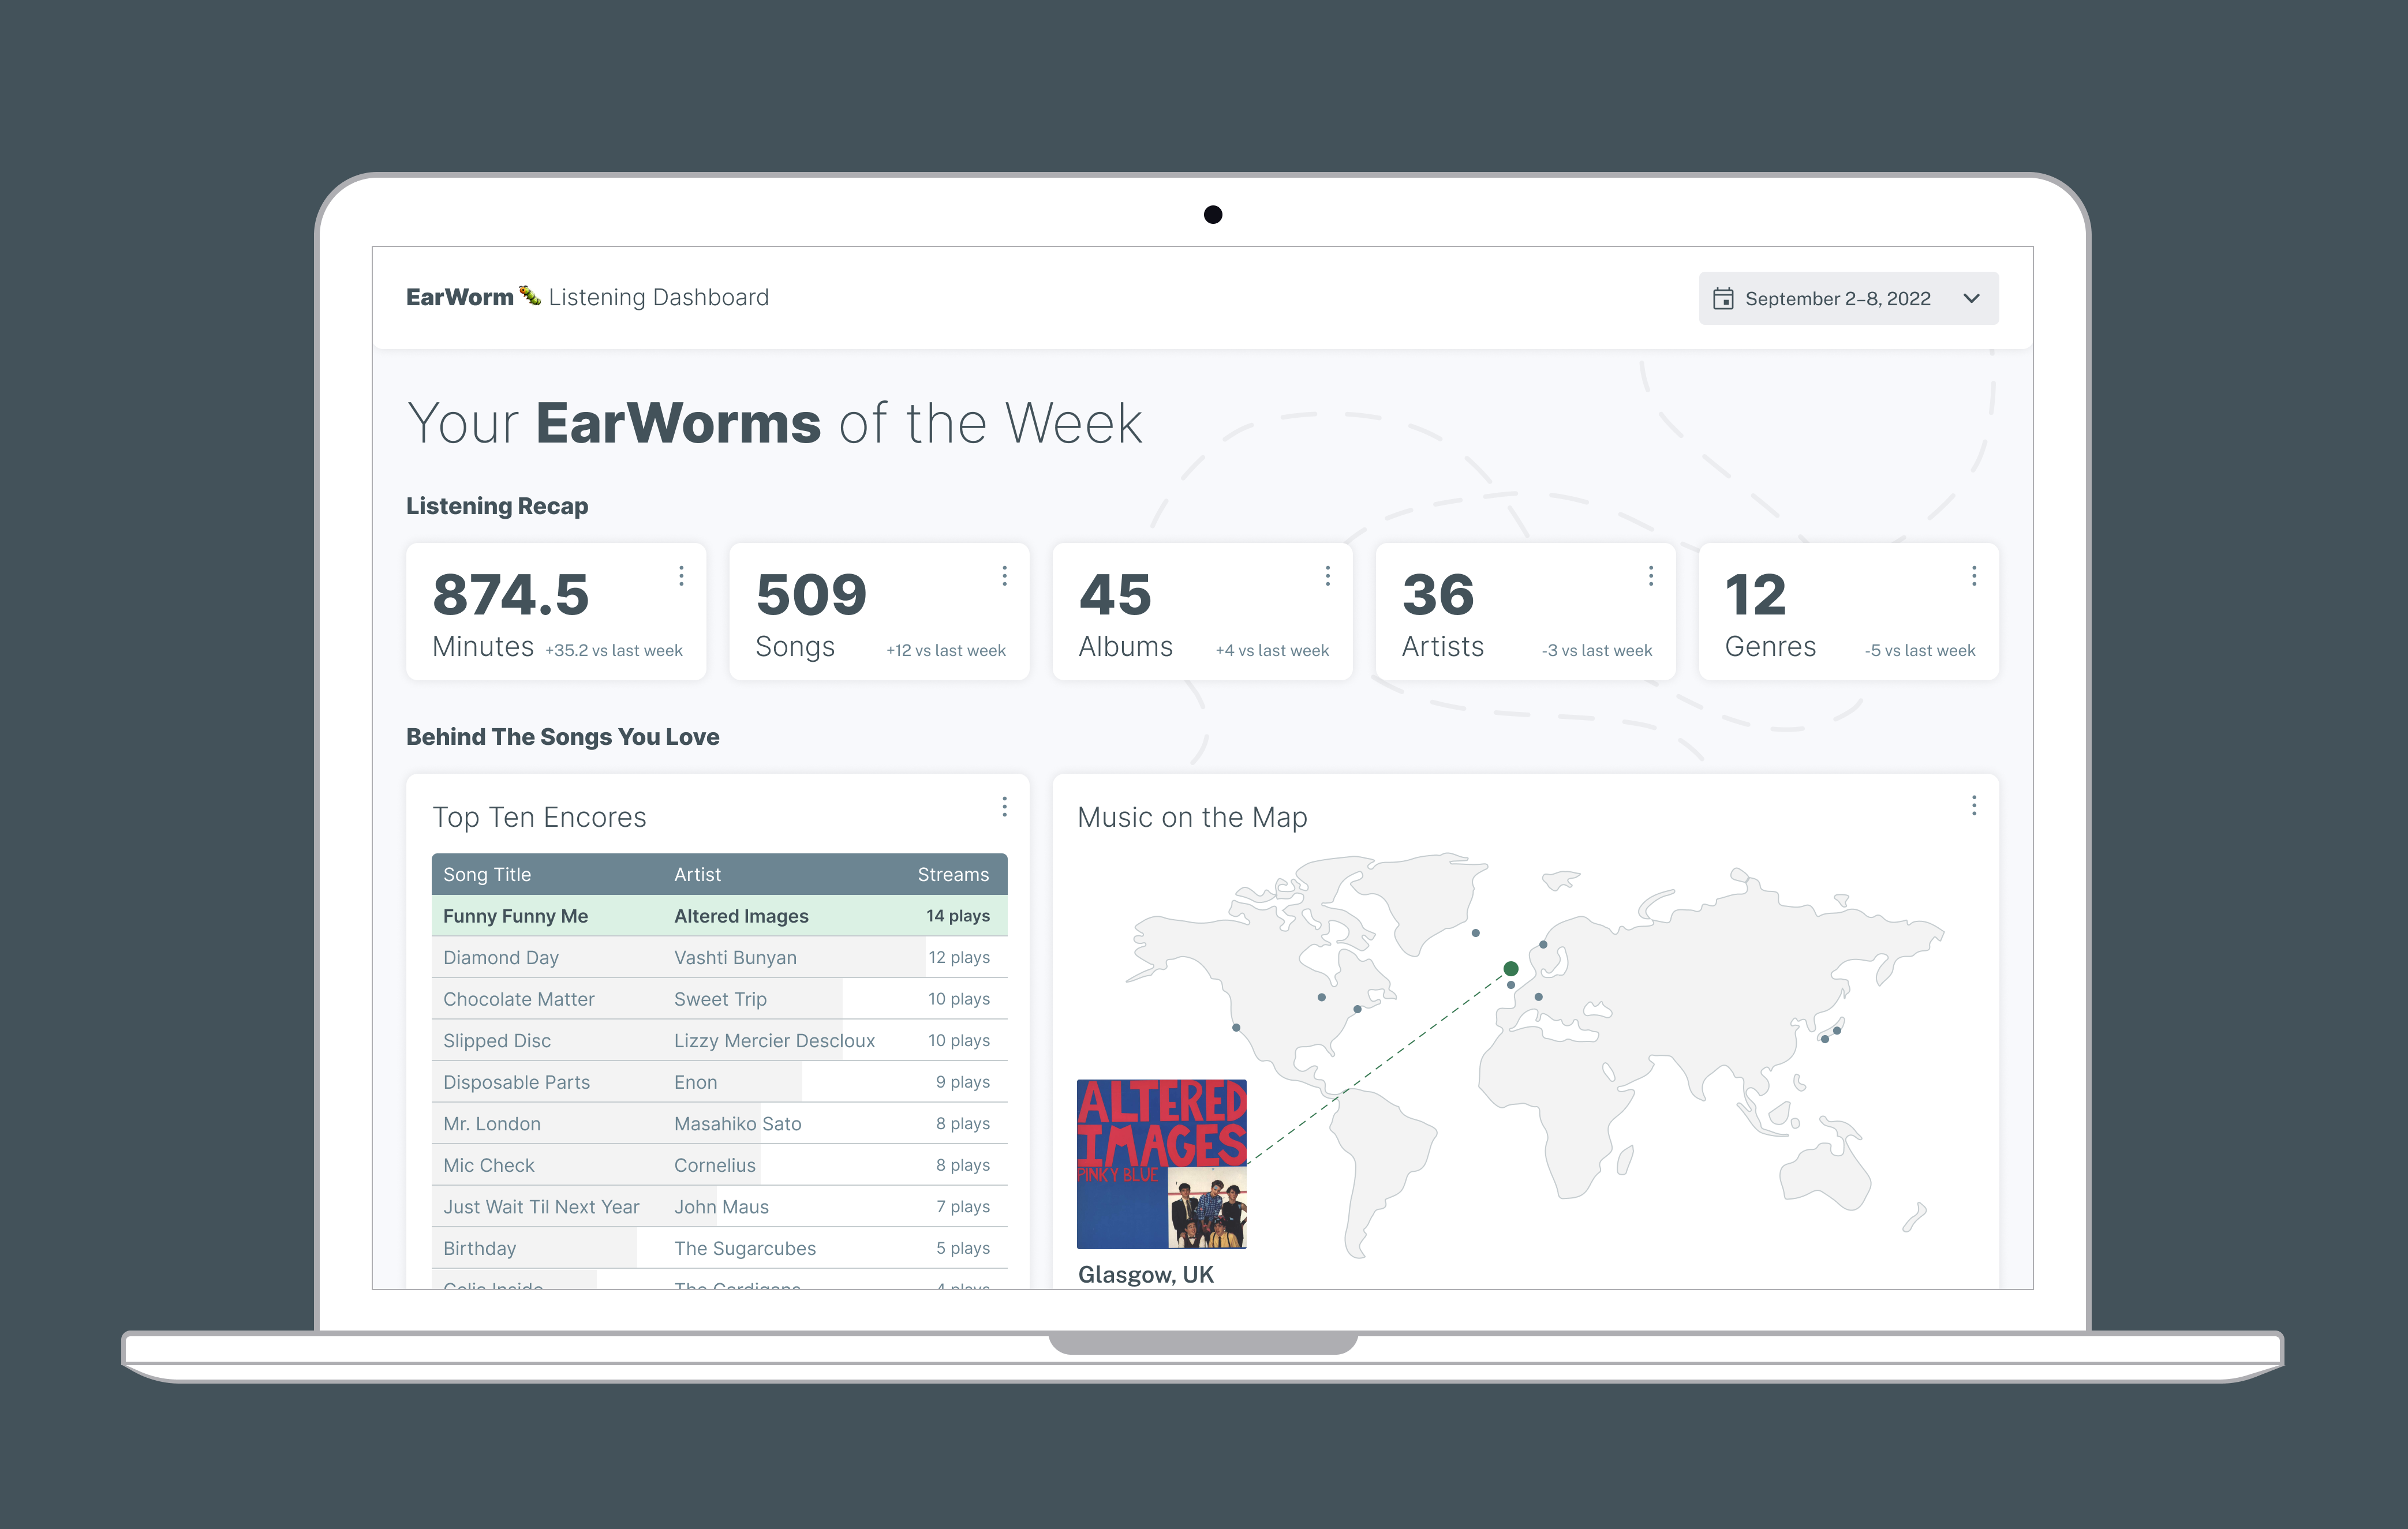The height and width of the screenshot is (1529, 2408).
Task: Open the Top Ten Encores options menu
Action: coord(1004,807)
